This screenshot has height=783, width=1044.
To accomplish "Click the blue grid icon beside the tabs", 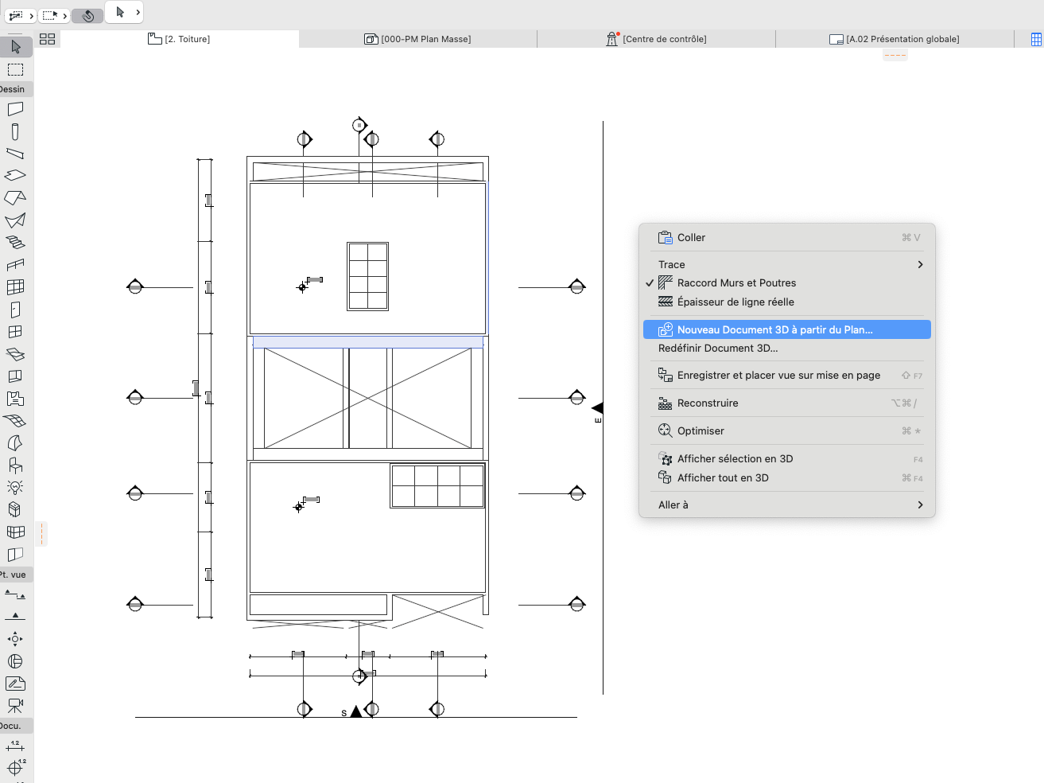I will (x=1036, y=39).
